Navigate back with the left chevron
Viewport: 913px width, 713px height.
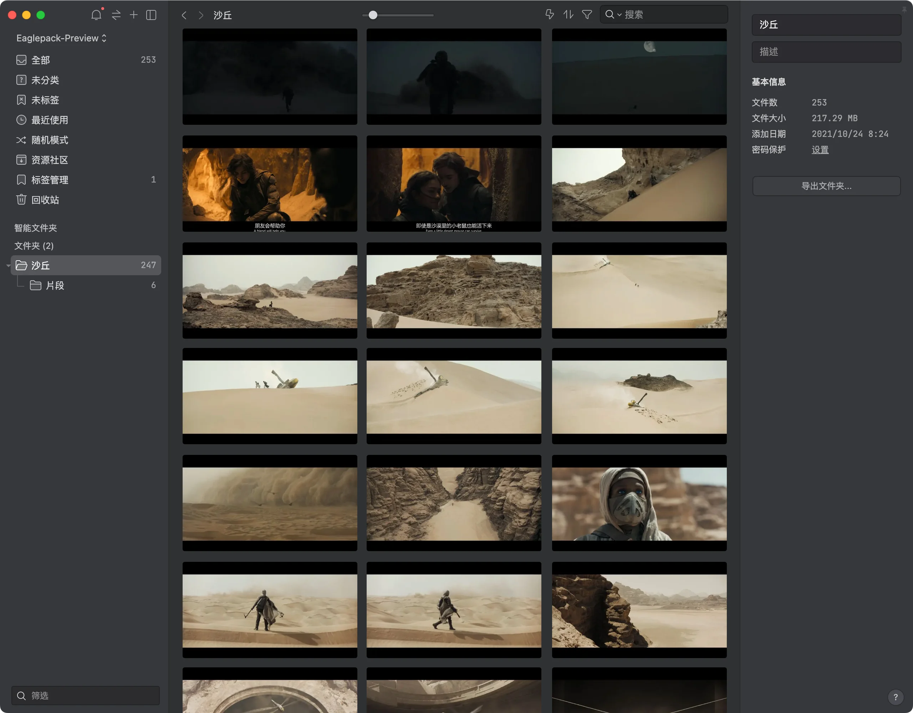(184, 15)
